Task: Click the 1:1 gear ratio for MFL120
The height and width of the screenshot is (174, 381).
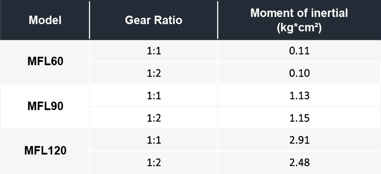Action: click(x=154, y=140)
